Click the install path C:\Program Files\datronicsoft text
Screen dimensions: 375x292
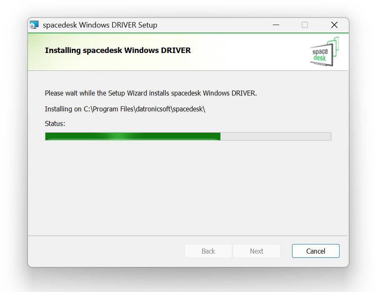point(144,109)
